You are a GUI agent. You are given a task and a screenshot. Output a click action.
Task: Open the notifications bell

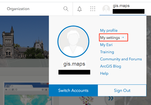[80, 9]
